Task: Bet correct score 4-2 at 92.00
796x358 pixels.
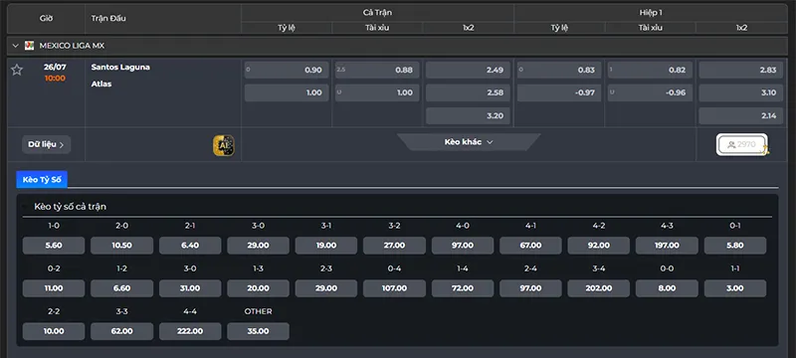Action: pos(599,246)
